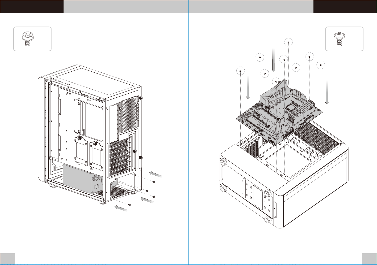Click the page number box at bottom-left
The image size is (377, 265).
7,259
